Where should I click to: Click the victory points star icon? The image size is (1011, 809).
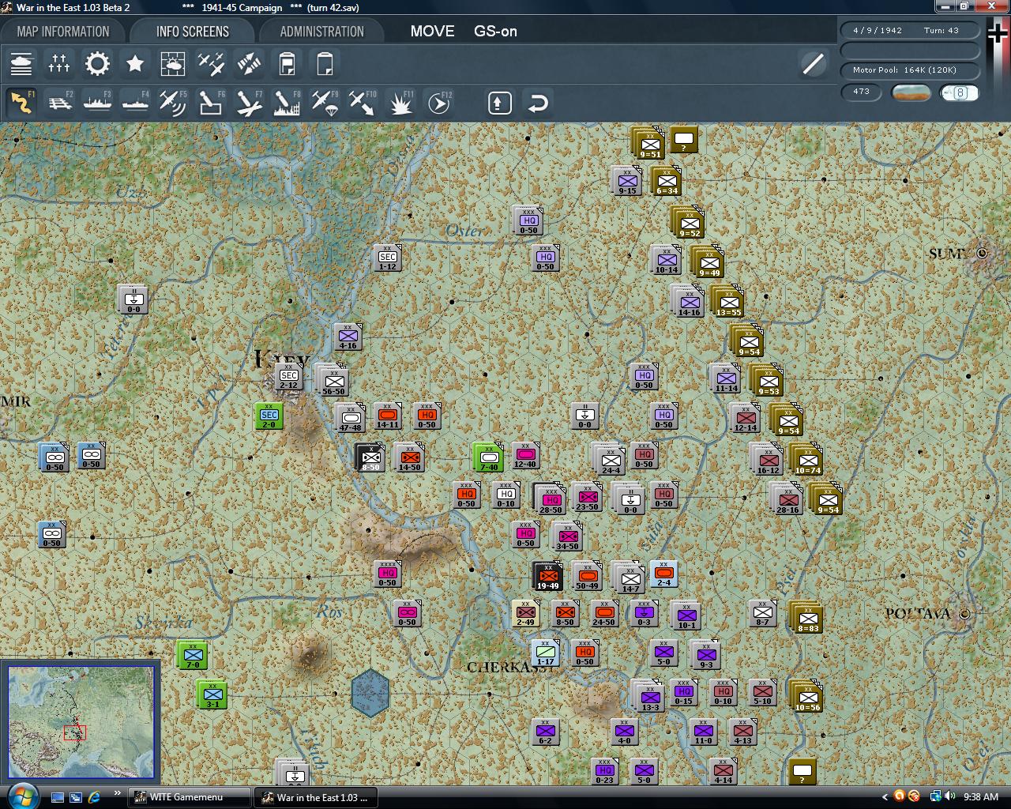[x=135, y=63]
